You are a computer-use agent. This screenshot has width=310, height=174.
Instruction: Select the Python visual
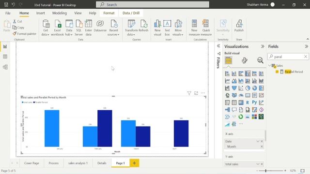pos(254,102)
